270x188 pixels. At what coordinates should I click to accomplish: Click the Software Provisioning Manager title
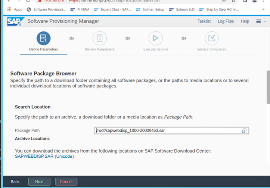[x=63, y=21]
